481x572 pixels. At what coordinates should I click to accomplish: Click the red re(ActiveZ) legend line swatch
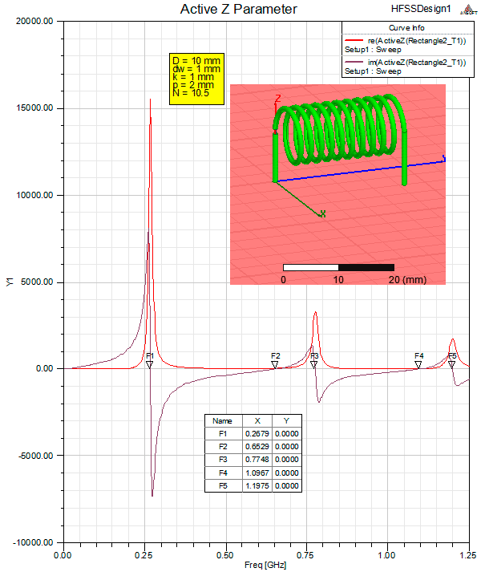pyautogui.click(x=354, y=40)
